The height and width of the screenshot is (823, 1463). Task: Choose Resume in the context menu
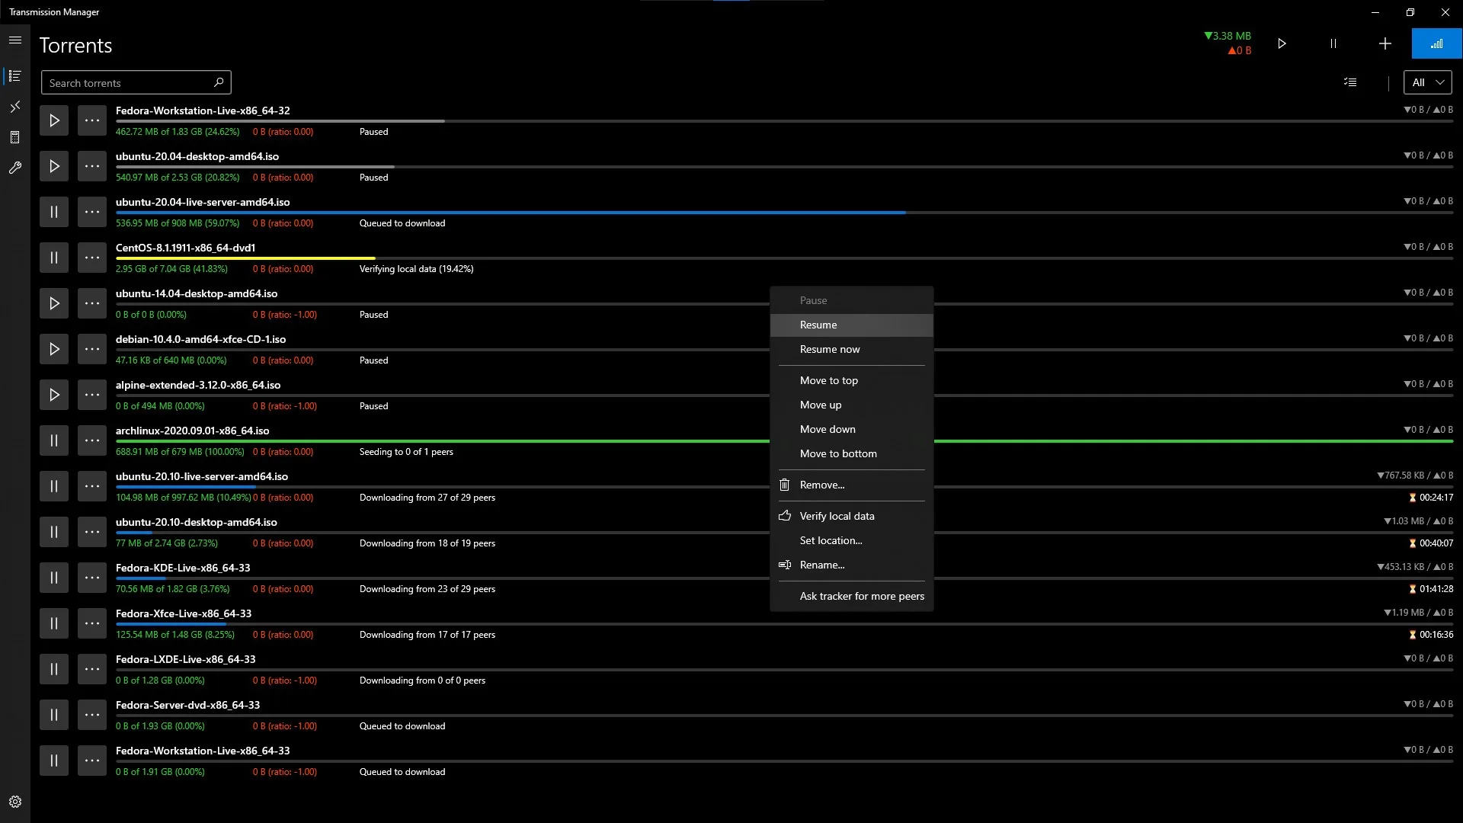(x=851, y=325)
